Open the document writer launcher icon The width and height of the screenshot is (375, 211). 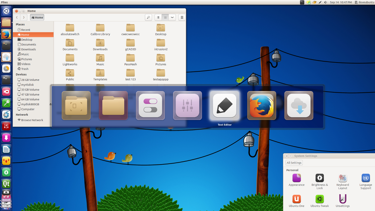coord(6,149)
